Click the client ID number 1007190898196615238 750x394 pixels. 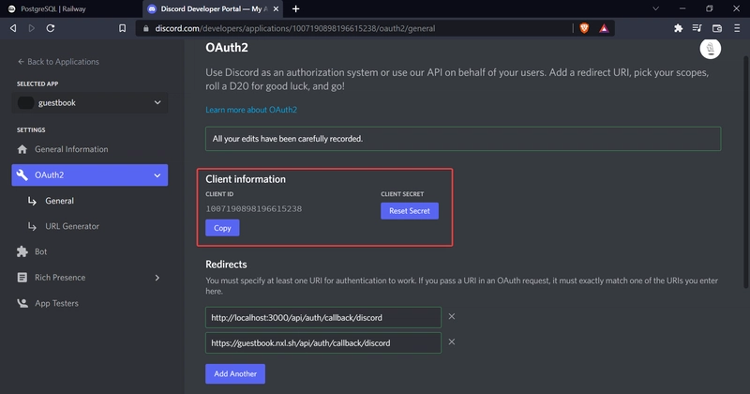point(253,209)
